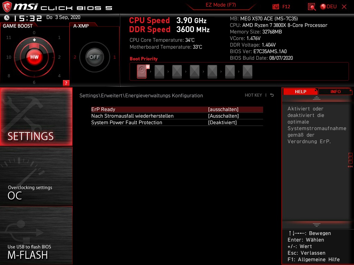Select Nach Stromausfall wiederherstellen row
Image resolution: width=354 pixels, height=265 pixels.
click(x=177, y=116)
